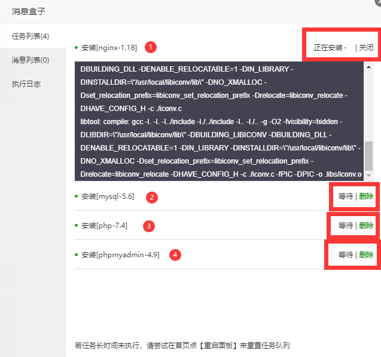The height and width of the screenshot is (357, 381).
Task: Click the 重启面板 hint text
Action: [x=218, y=345]
